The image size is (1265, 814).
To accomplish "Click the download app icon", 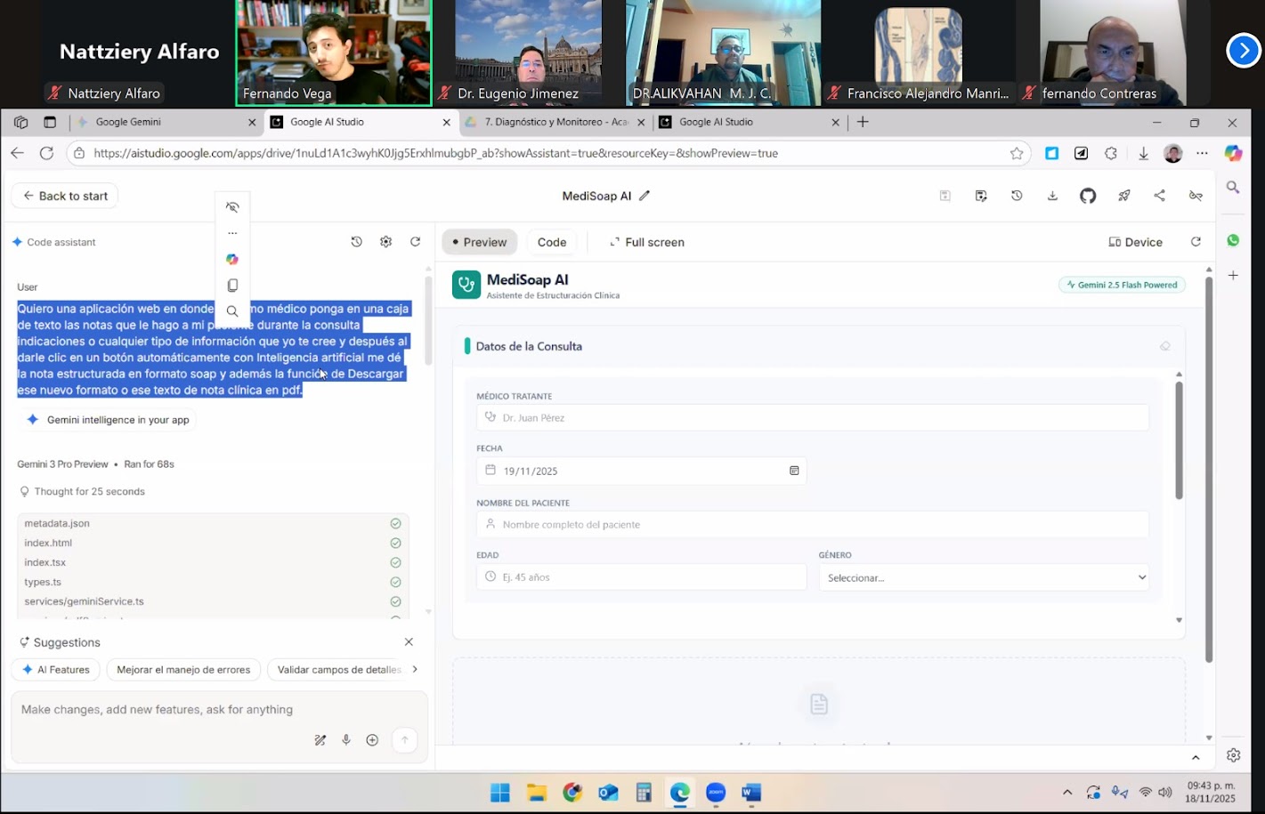I will click(x=1052, y=196).
